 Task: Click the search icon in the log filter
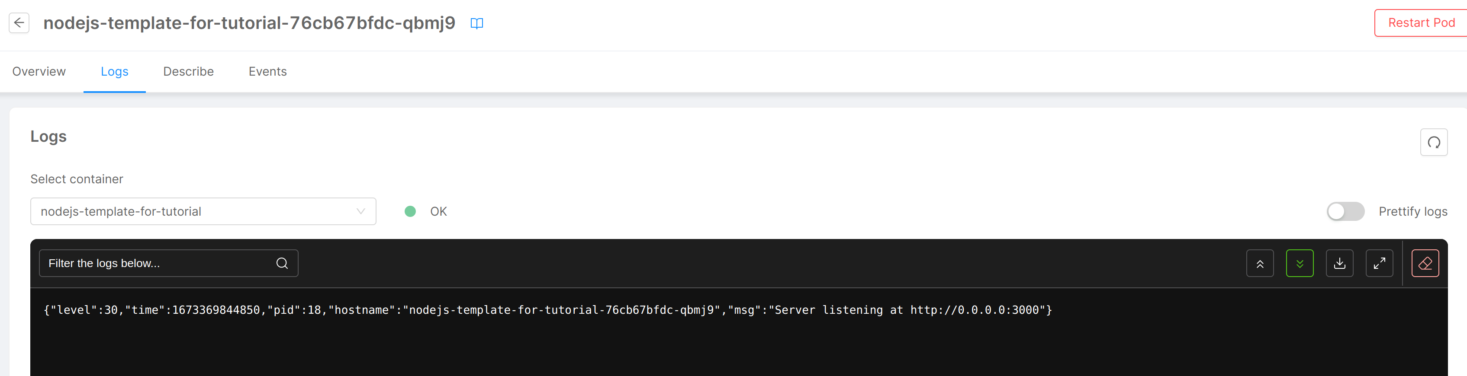(282, 263)
